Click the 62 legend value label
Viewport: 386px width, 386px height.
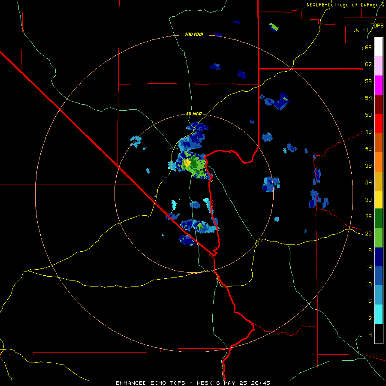pyautogui.click(x=368, y=64)
